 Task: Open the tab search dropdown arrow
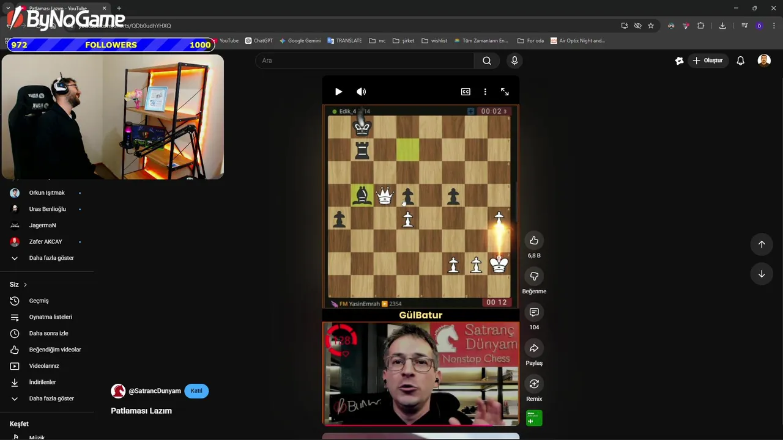8,9
